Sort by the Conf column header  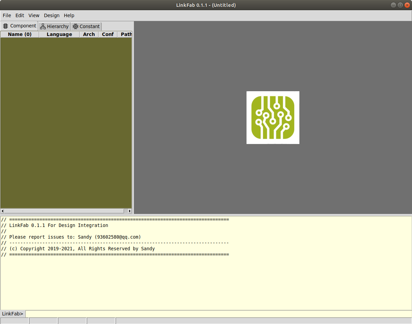[108, 34]
